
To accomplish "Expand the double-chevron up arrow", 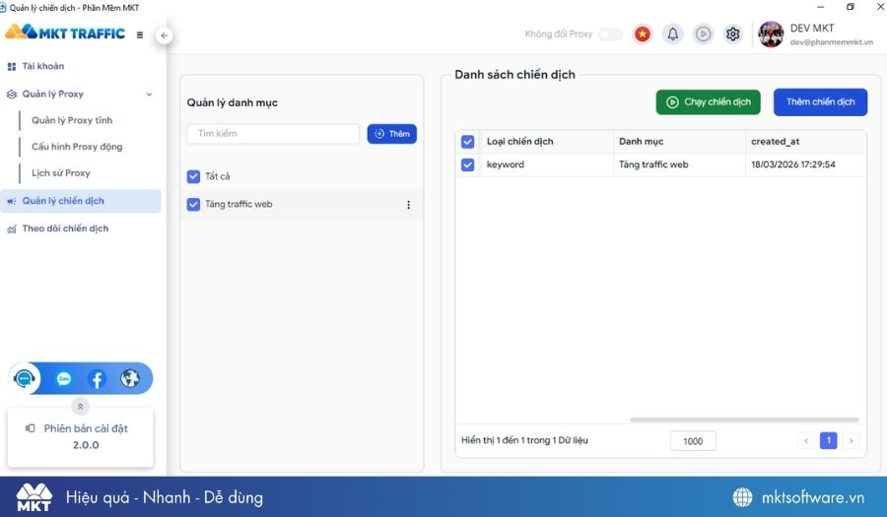I will (81, 407).
